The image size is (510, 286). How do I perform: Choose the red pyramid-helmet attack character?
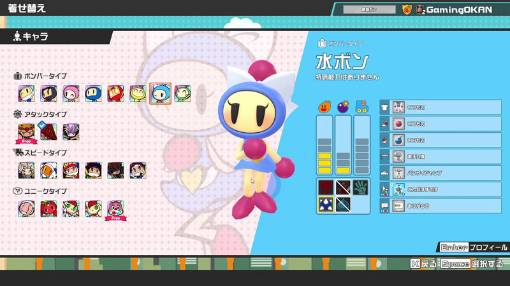49,132
